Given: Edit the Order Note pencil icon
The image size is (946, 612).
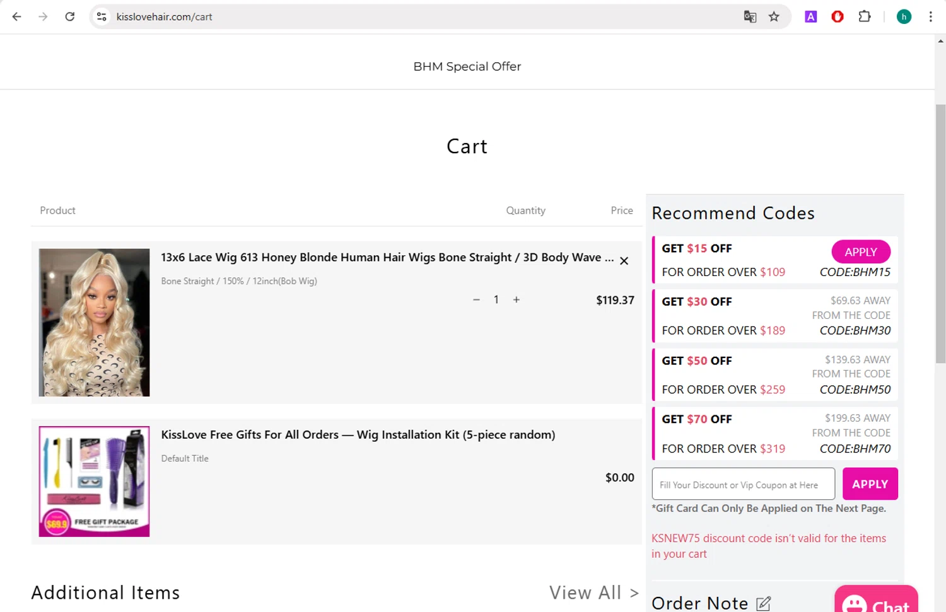Looking at the screenshot, I should tap(763, 603).
